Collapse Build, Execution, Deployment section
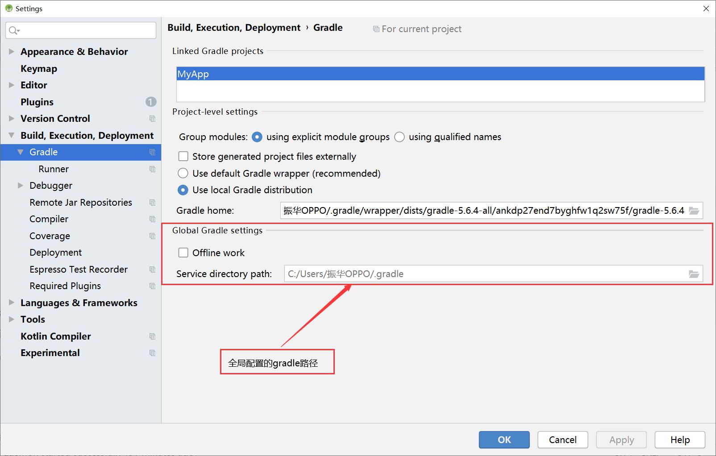The height and width of the screenshot is (456, 716). click(x=12, y=135)
